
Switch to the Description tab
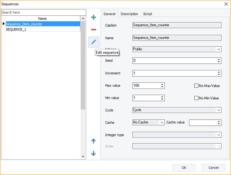tap(129, 14)
